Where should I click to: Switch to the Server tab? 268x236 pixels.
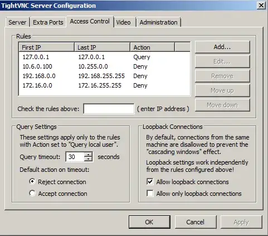pyautogui.click(x=17, y=22)
